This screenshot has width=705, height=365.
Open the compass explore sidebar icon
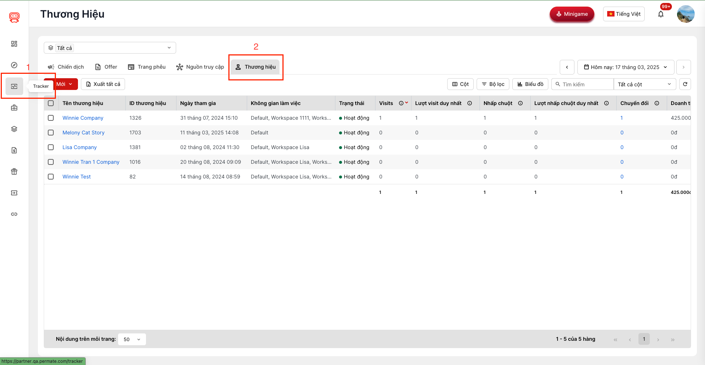pos(14,65)
